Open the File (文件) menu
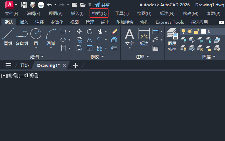This screenshot has height=141, width=225. click(12, 14)
